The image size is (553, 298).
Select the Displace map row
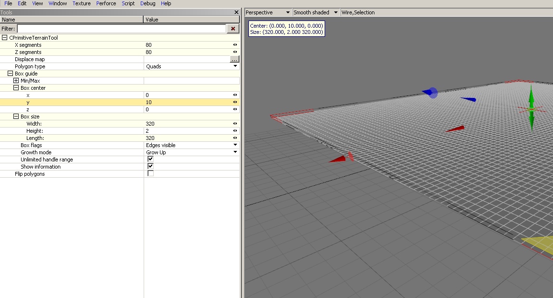[x=120, y=59]
